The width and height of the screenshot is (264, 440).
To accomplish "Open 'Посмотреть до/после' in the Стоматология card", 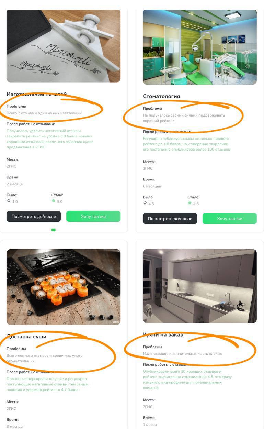I will click(170, 219).
